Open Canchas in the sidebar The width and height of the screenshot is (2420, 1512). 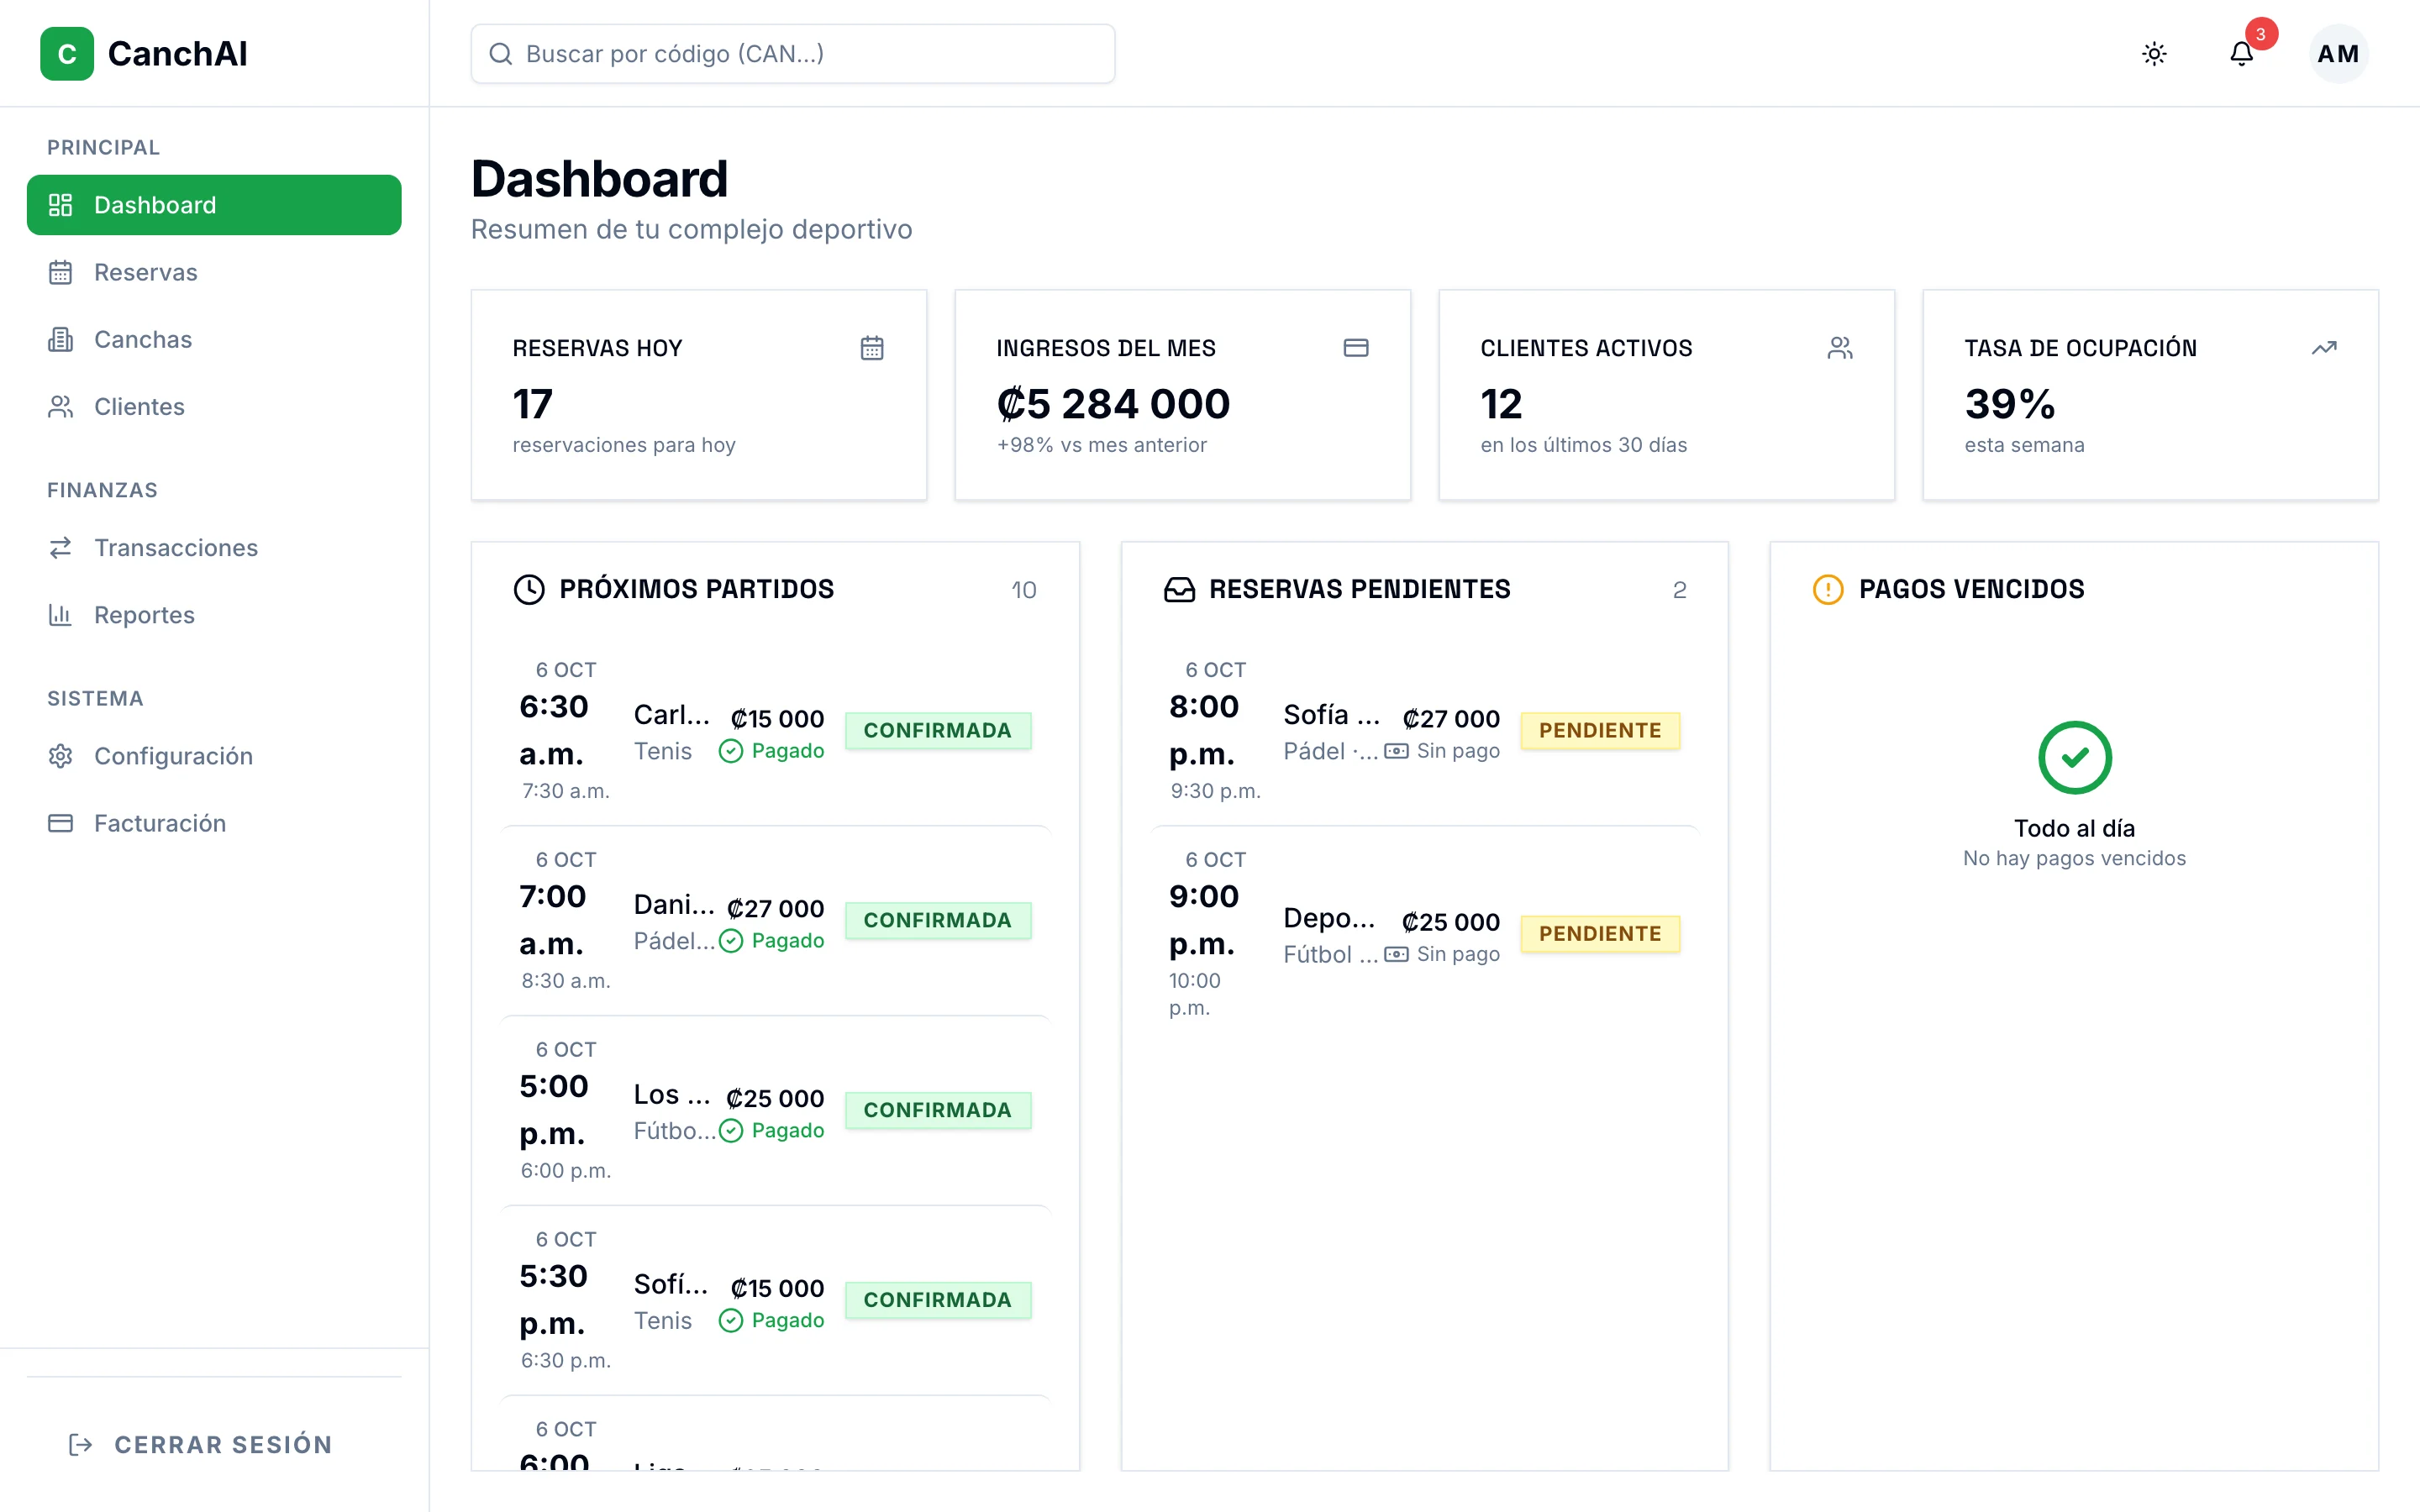[x=214, y=339]
